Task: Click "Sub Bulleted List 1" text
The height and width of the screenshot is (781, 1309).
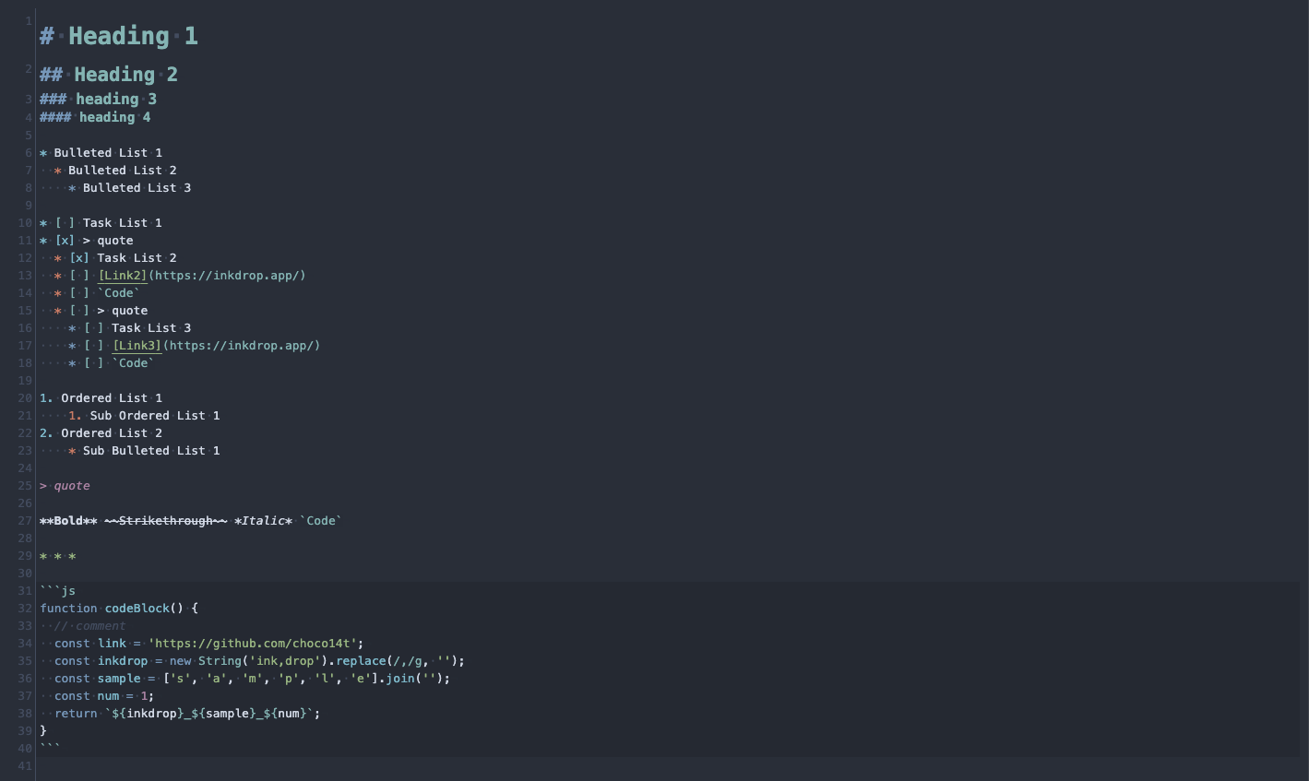Action: point(151,451)
